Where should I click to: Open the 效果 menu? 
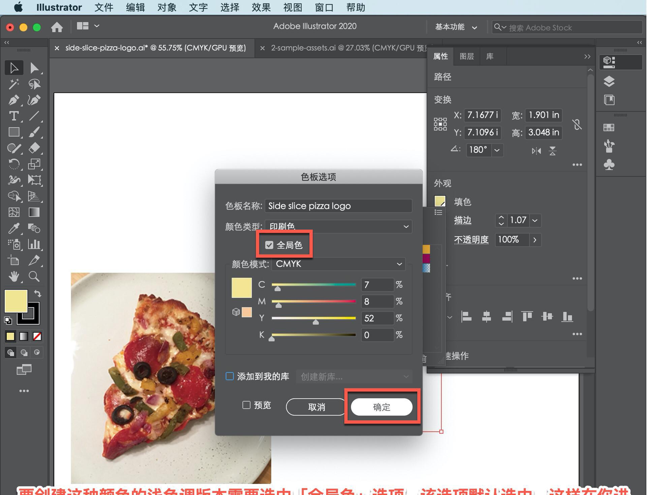pos(261,7)
